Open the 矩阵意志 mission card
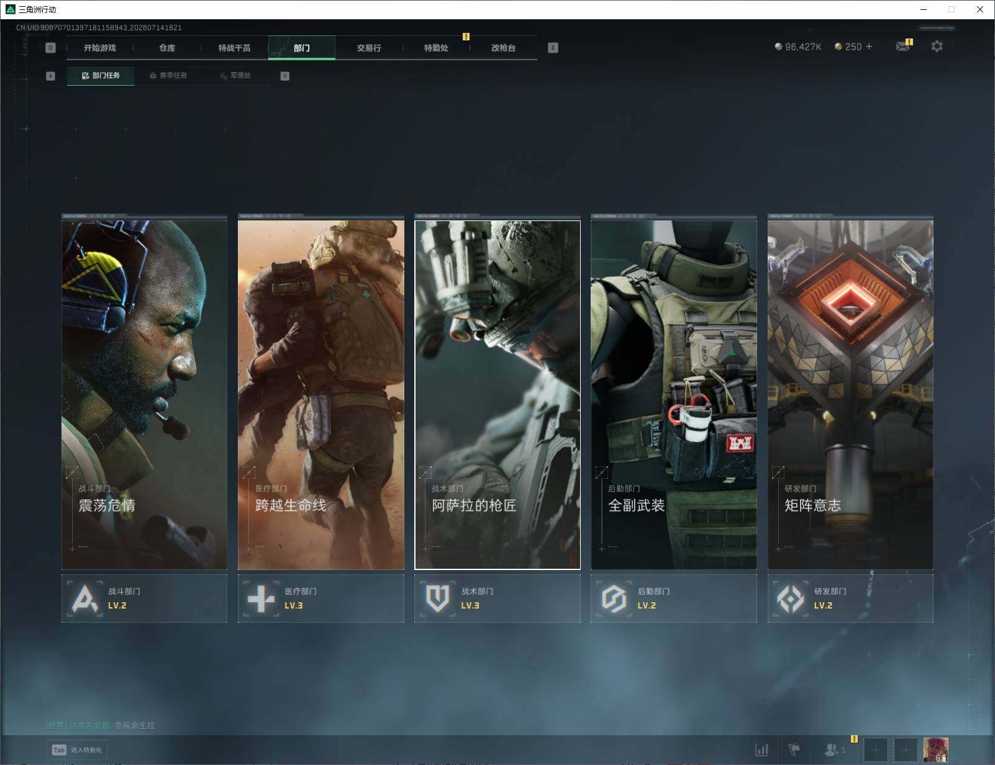This screenshot has width=995, height=765. (850, 392)
